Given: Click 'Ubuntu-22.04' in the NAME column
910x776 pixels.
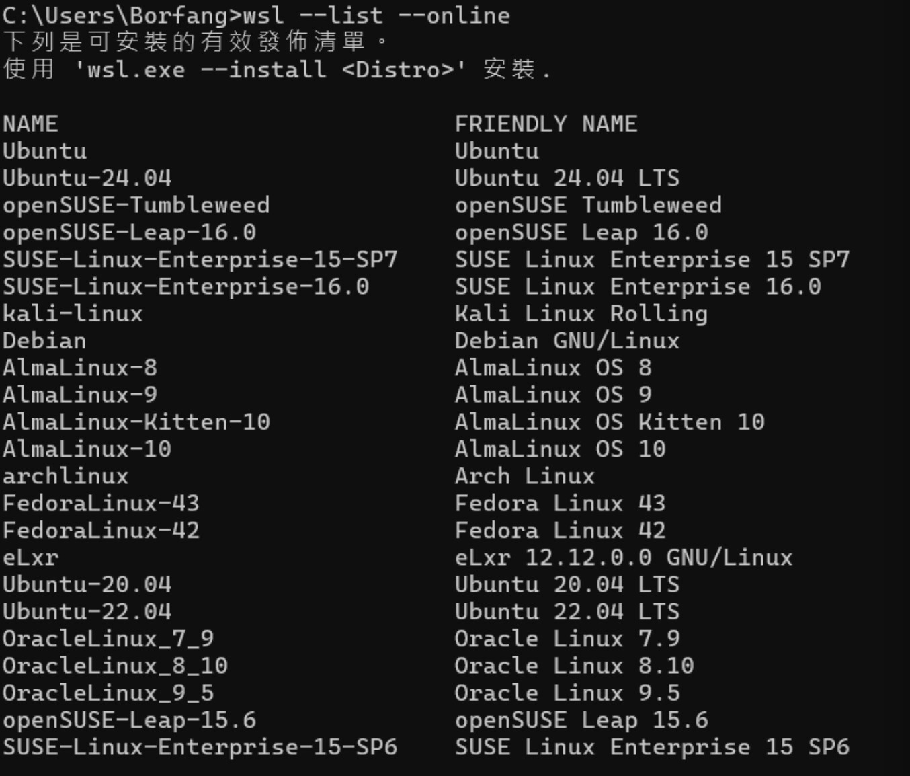Looking at the screenshot, I should click(x=87, y=612).
